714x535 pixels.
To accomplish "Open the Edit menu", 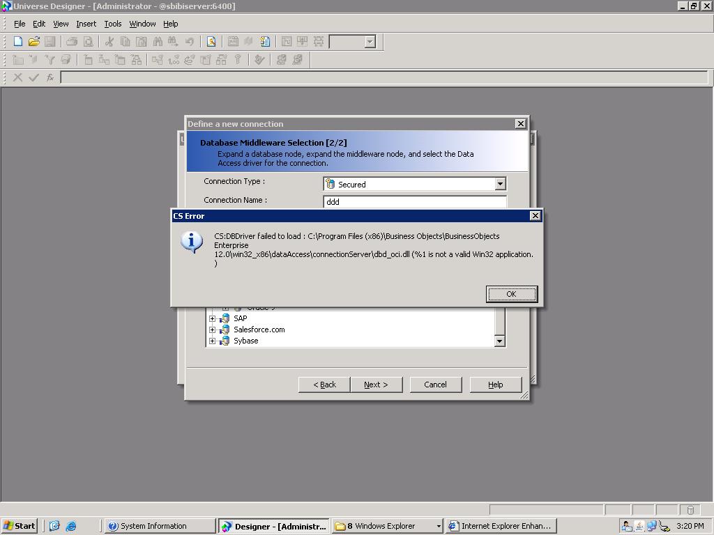I will 39,24.
